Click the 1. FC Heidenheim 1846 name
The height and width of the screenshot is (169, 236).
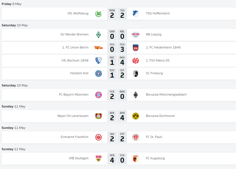click(x=163, y=47)
